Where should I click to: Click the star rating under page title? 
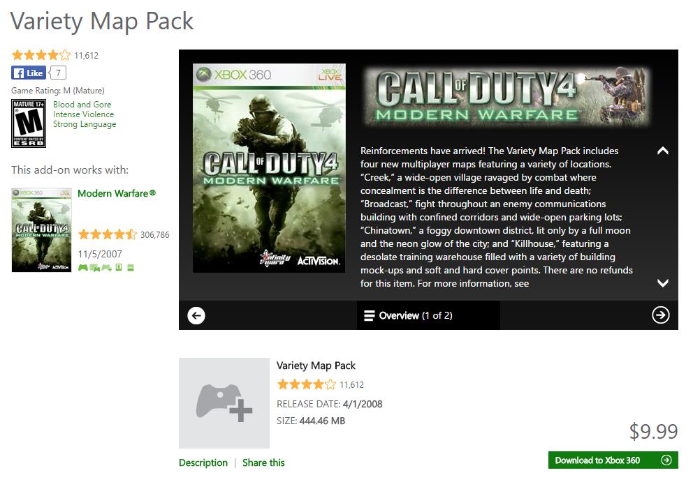[41, 55]
